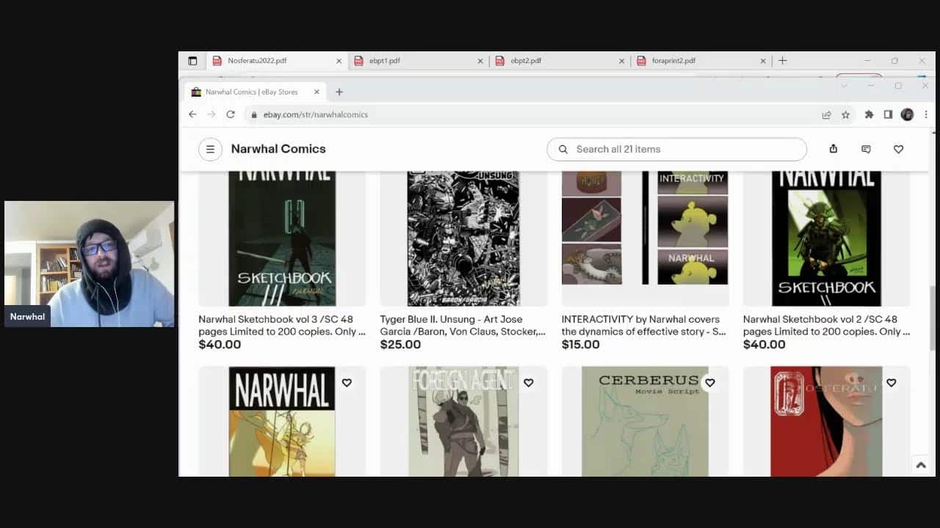Image resolution: width=940 pixels, height=528 pixels.
Task: Go back with the browser back arrow
Action: pyautogui.click(x=192, y=114)
